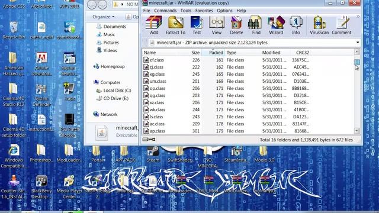Open the File menu in WinRAR
Image resolution: width=379 pixels, height=213 pixels.
pyautogui.click(x=146, y=11)
